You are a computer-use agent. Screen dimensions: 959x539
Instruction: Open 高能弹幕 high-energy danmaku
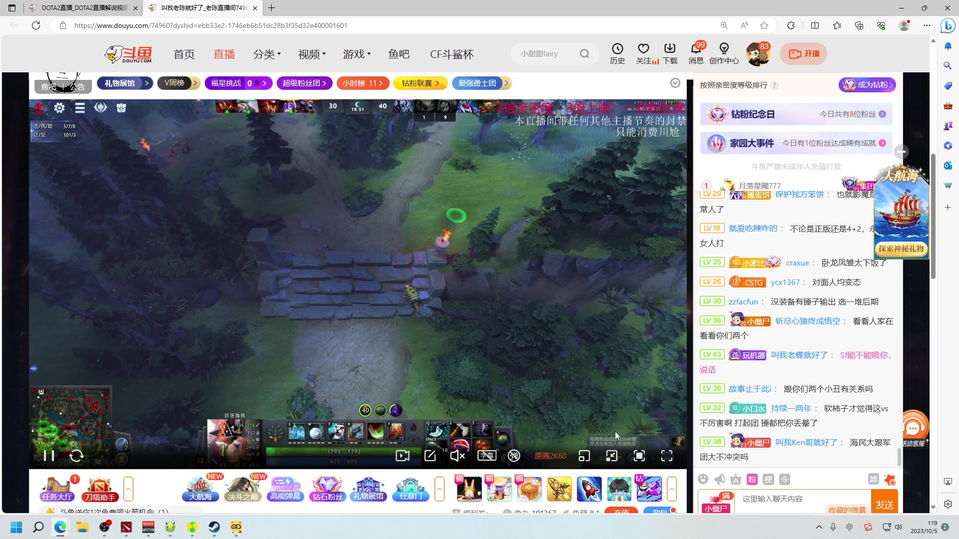coord(285,489)
